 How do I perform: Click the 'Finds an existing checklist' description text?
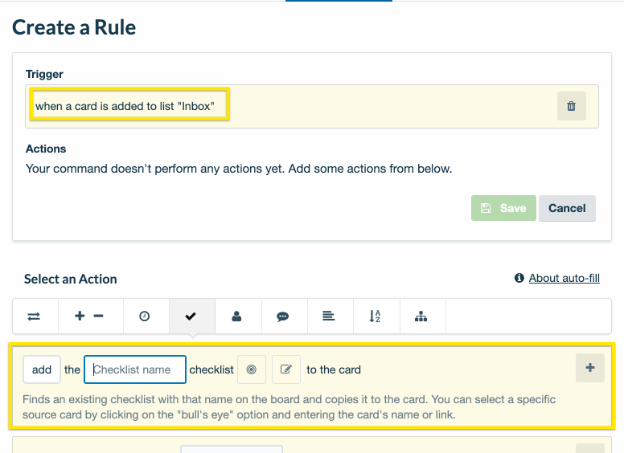click(x=289, y=407)
